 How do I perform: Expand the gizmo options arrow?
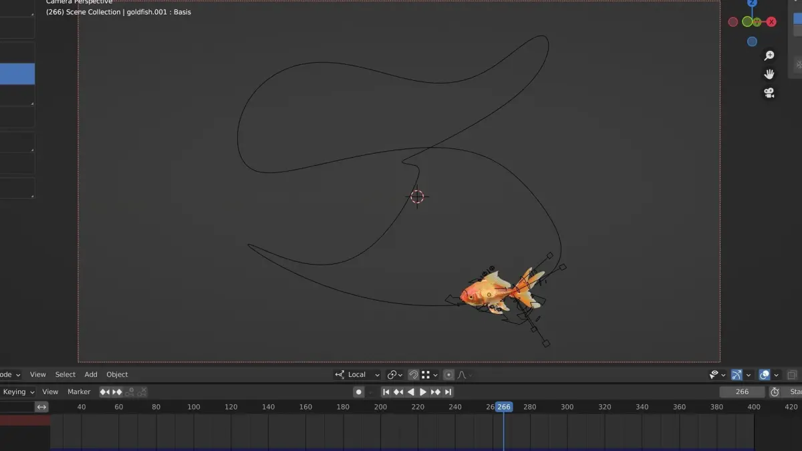click(749, 375)
